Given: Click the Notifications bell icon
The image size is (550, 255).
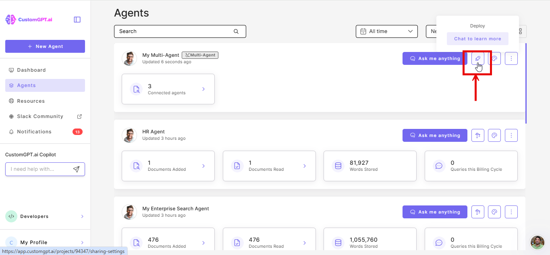Looking at the screenshot, I should 11,132.
